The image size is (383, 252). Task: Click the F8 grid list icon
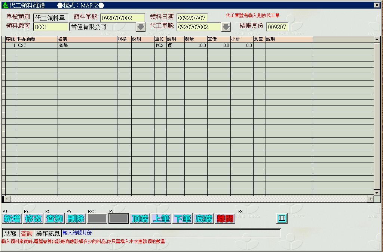282,219
